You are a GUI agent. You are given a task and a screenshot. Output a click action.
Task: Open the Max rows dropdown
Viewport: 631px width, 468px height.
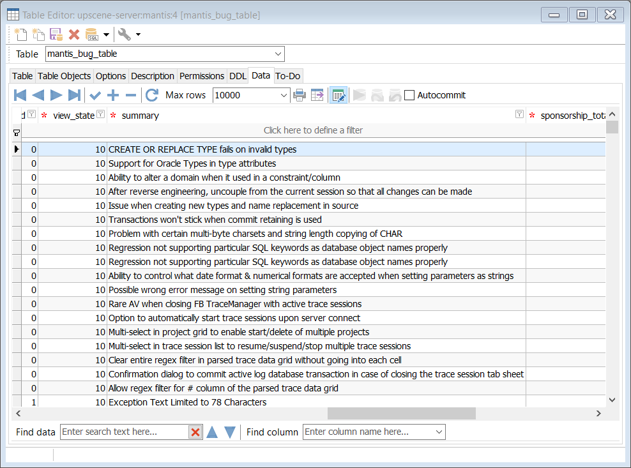tap(284, 95)
